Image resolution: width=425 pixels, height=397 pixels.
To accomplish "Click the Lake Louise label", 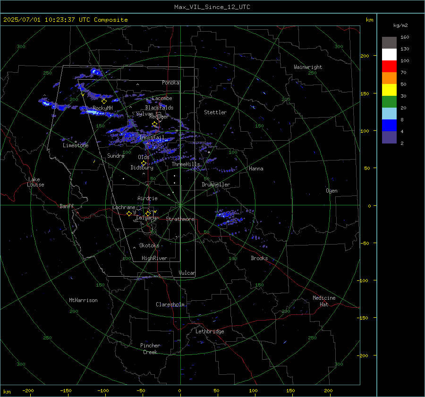I will click(x=35, y=182).
